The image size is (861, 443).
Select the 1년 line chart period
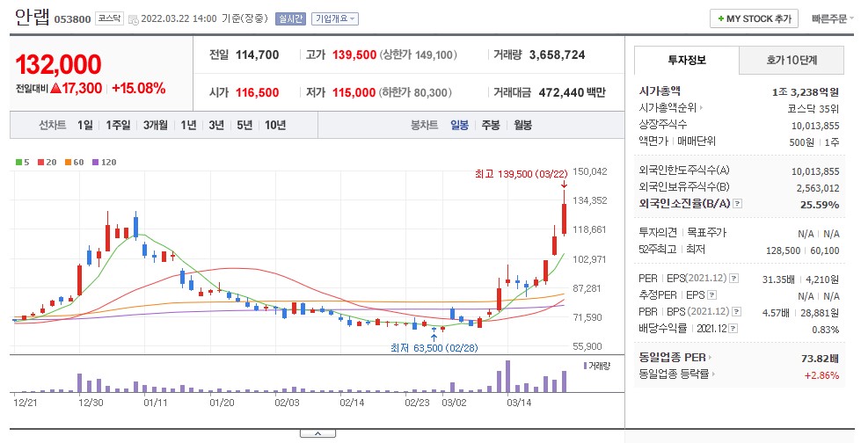[188, 125]
